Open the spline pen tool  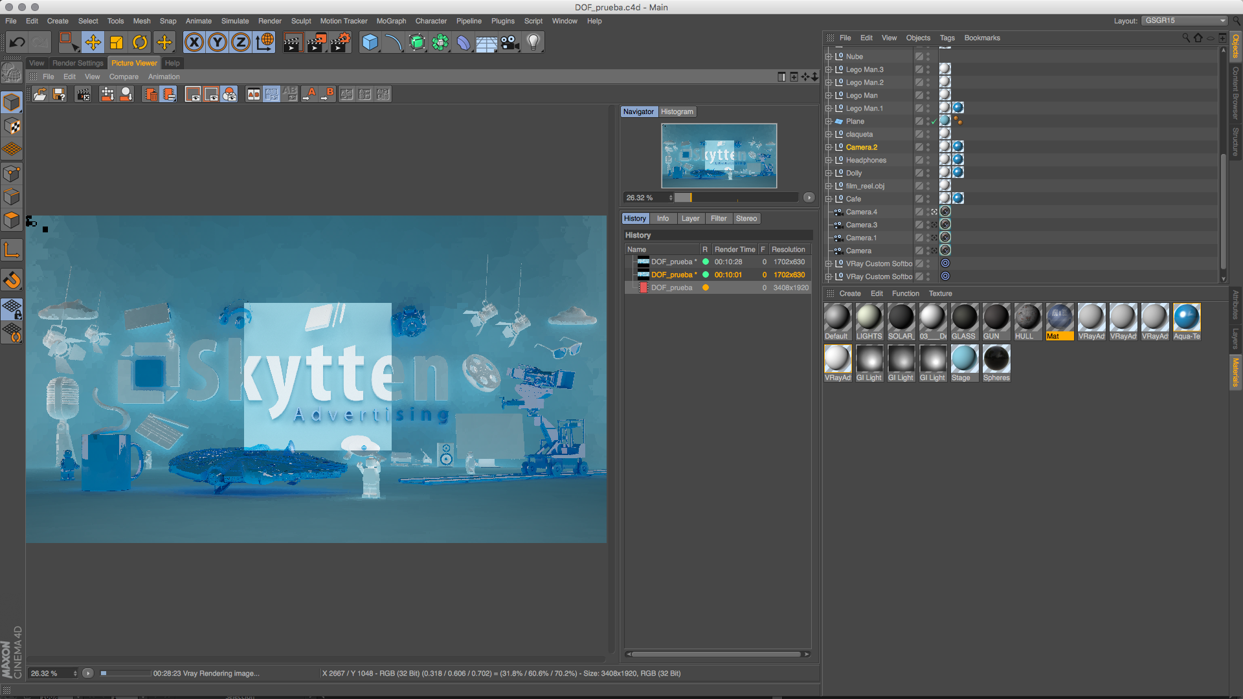(393, 43)
